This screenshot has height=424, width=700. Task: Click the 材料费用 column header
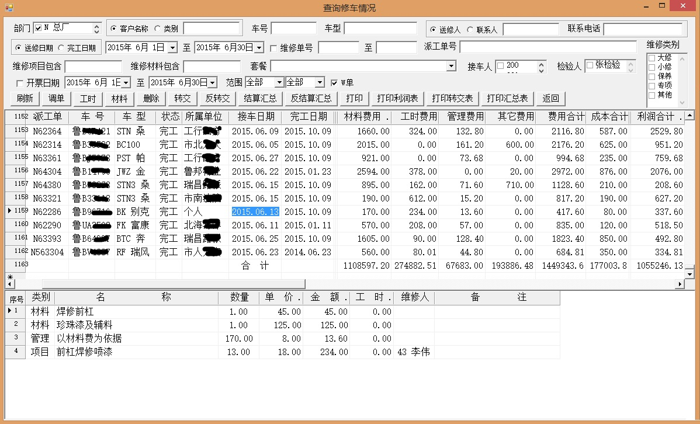[x=363, y=117]
